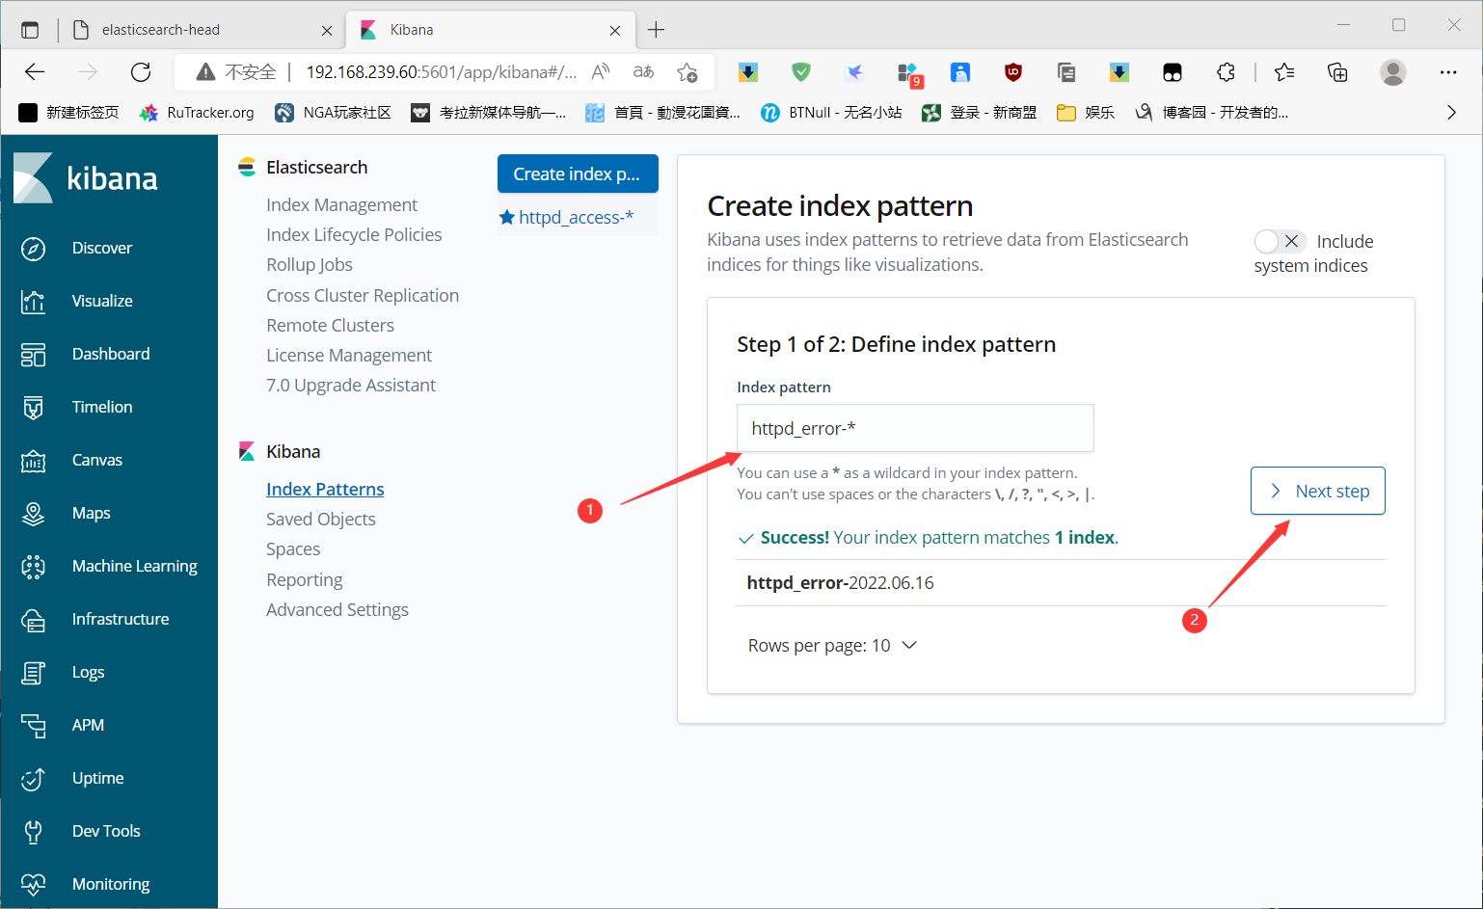
Task: Click the Create index pattern button
Action: coord(577,174)
